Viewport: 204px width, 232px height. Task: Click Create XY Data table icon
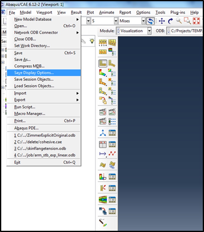(x=103, y=144)
